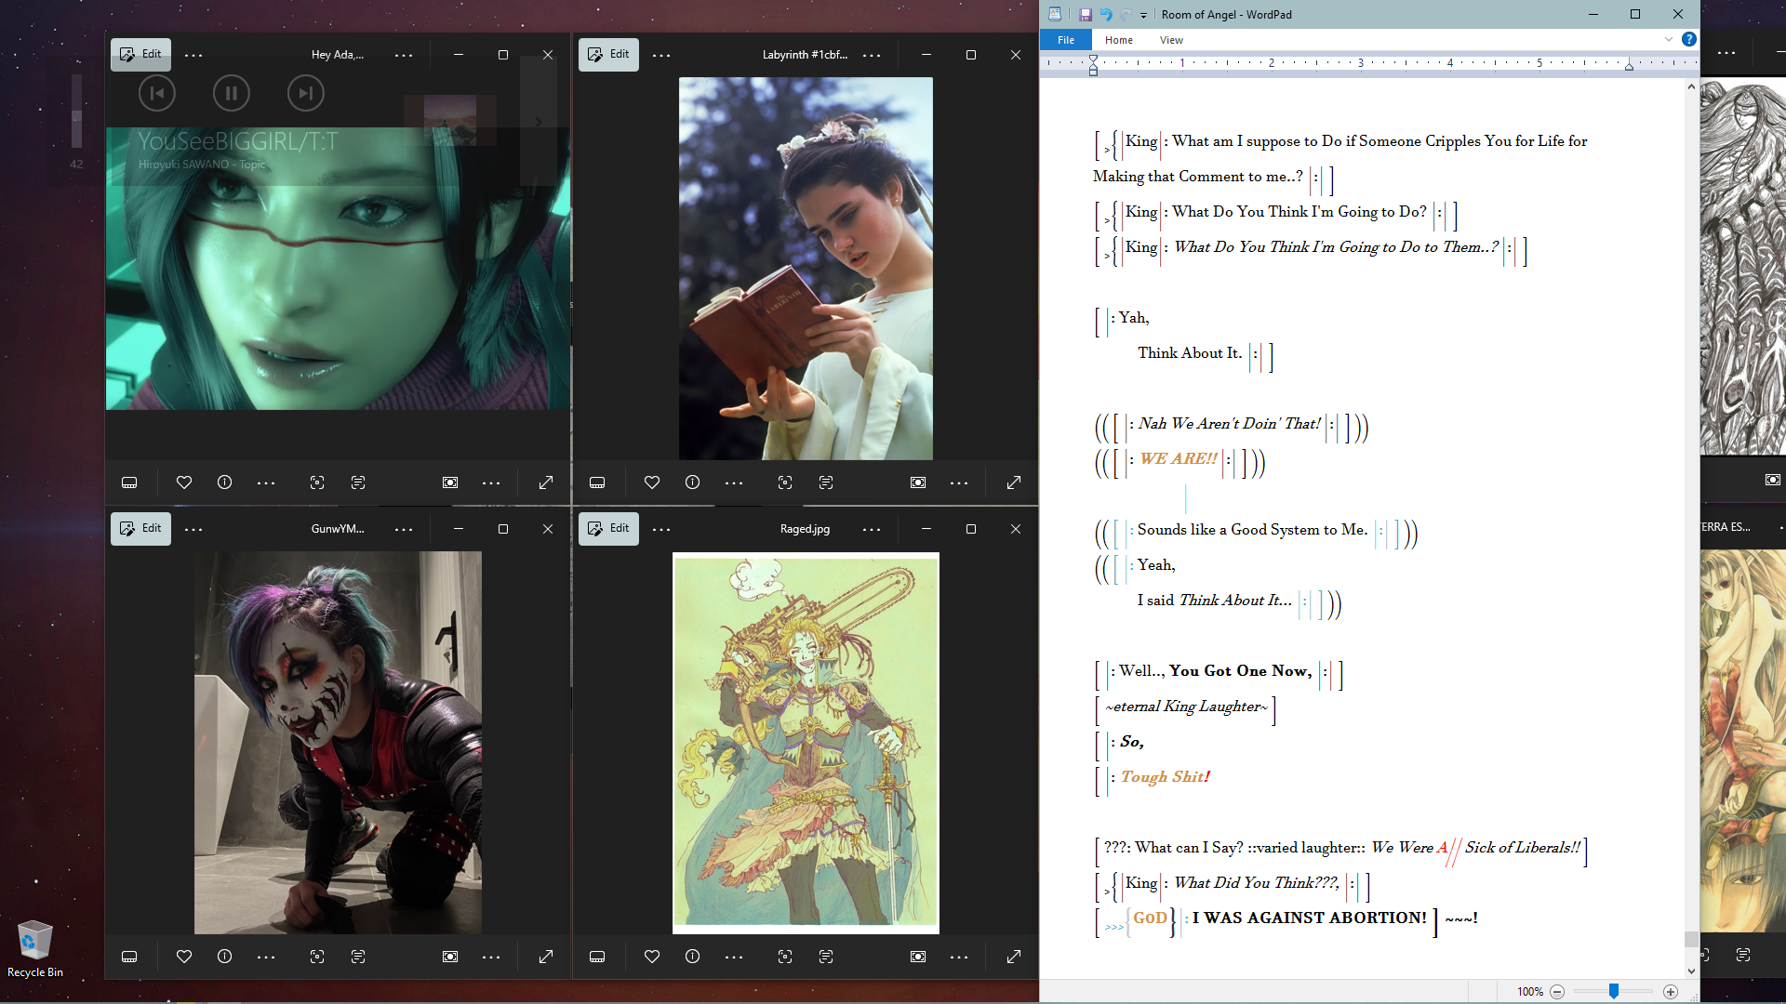This screenshot has width=1786, height=1004.
Task: Go to previous track in media overlay
Action: pyautogui.click(x=157, y=93)
